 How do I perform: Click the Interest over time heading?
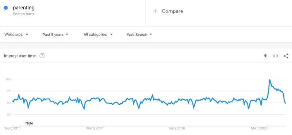[20, 56]
